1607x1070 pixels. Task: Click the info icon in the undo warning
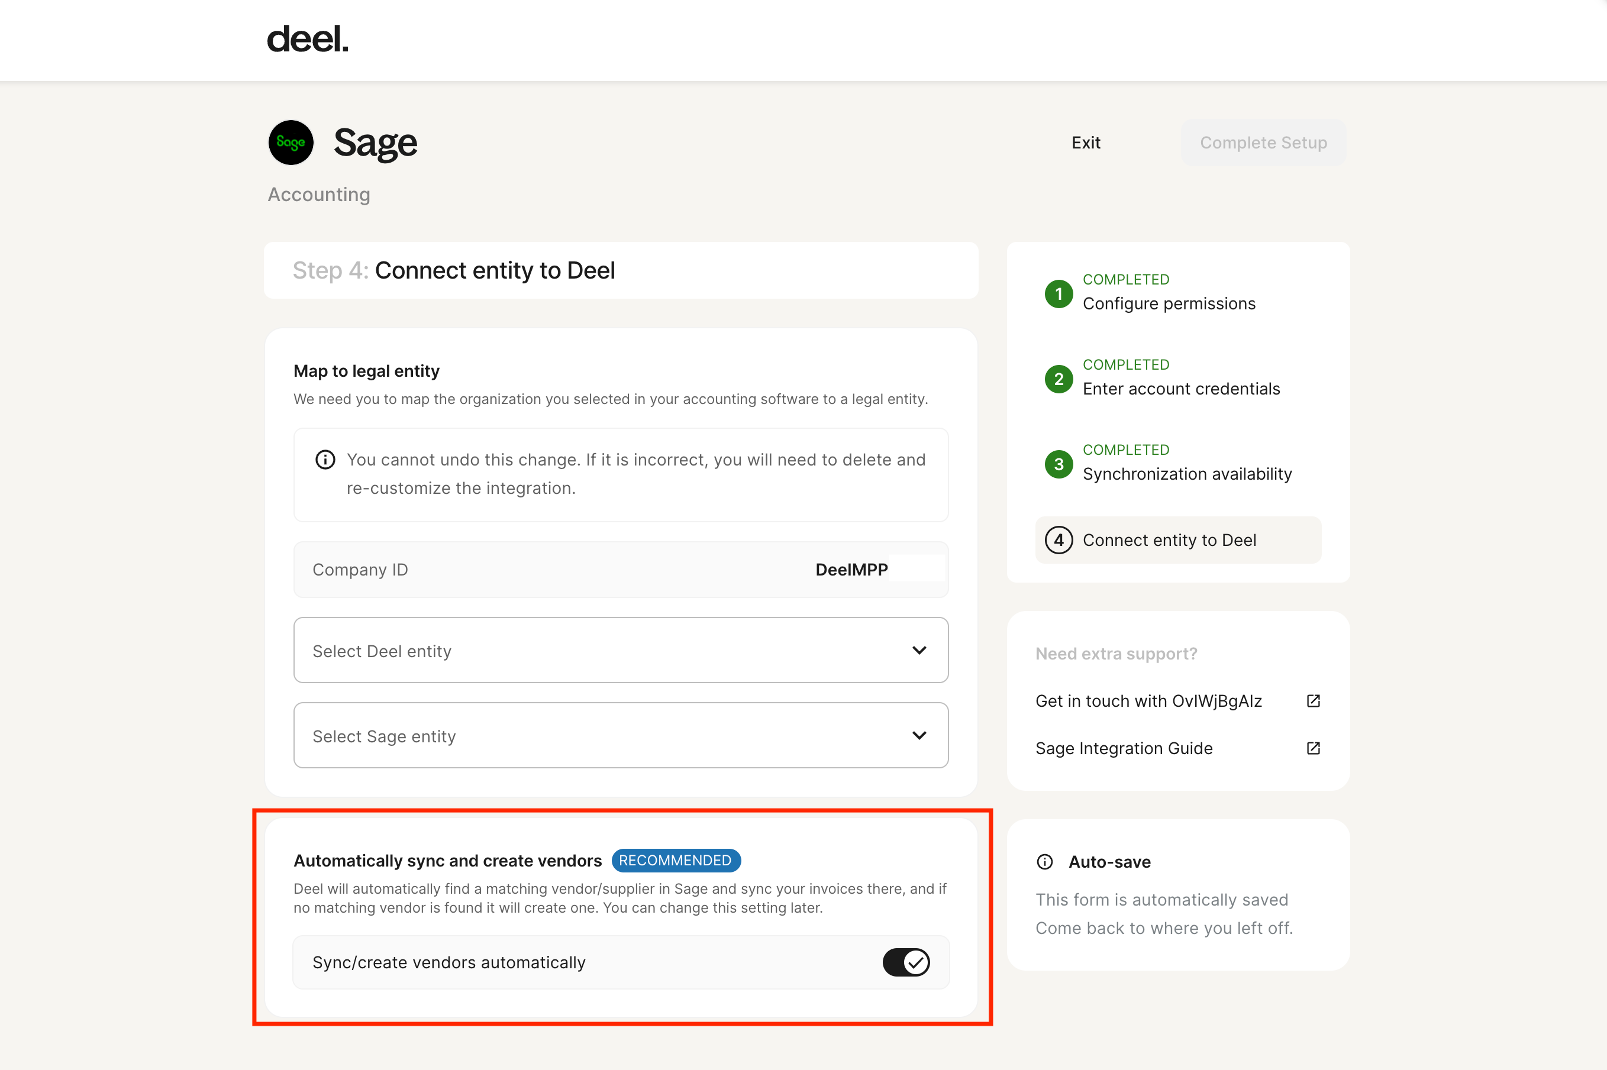[325, 460]
